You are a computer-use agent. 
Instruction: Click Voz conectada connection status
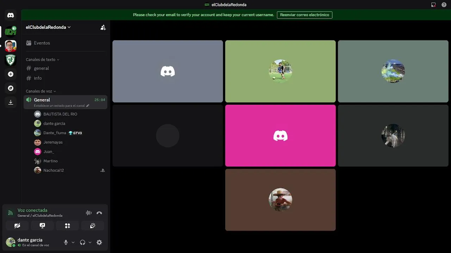32,210
